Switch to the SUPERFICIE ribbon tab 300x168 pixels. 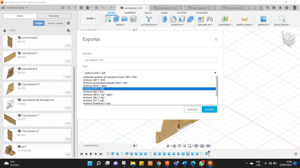coord(130,13)
